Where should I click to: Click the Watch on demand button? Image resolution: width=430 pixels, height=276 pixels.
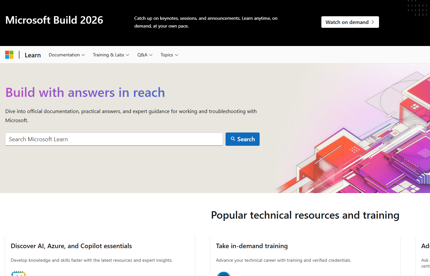350,22
